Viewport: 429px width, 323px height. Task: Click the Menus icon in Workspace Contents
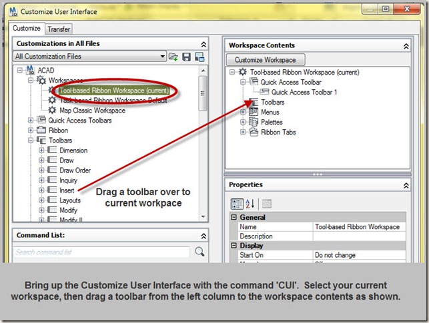tap(254, 112)
